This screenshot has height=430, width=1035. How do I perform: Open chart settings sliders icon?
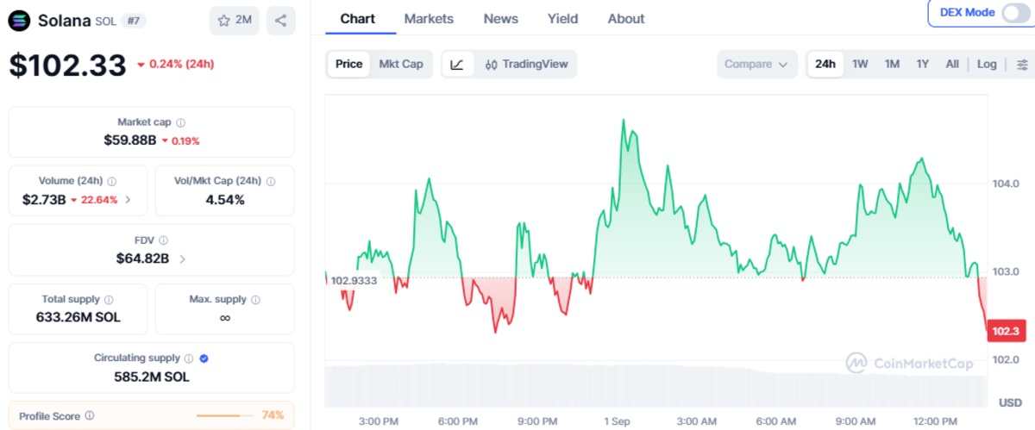1022,65
